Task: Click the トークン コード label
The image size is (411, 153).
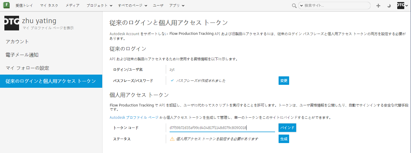Action: point(126,128)
